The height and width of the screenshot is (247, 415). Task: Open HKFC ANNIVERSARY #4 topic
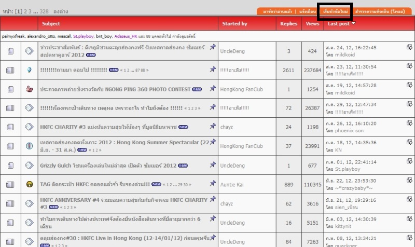coord(123,203)
